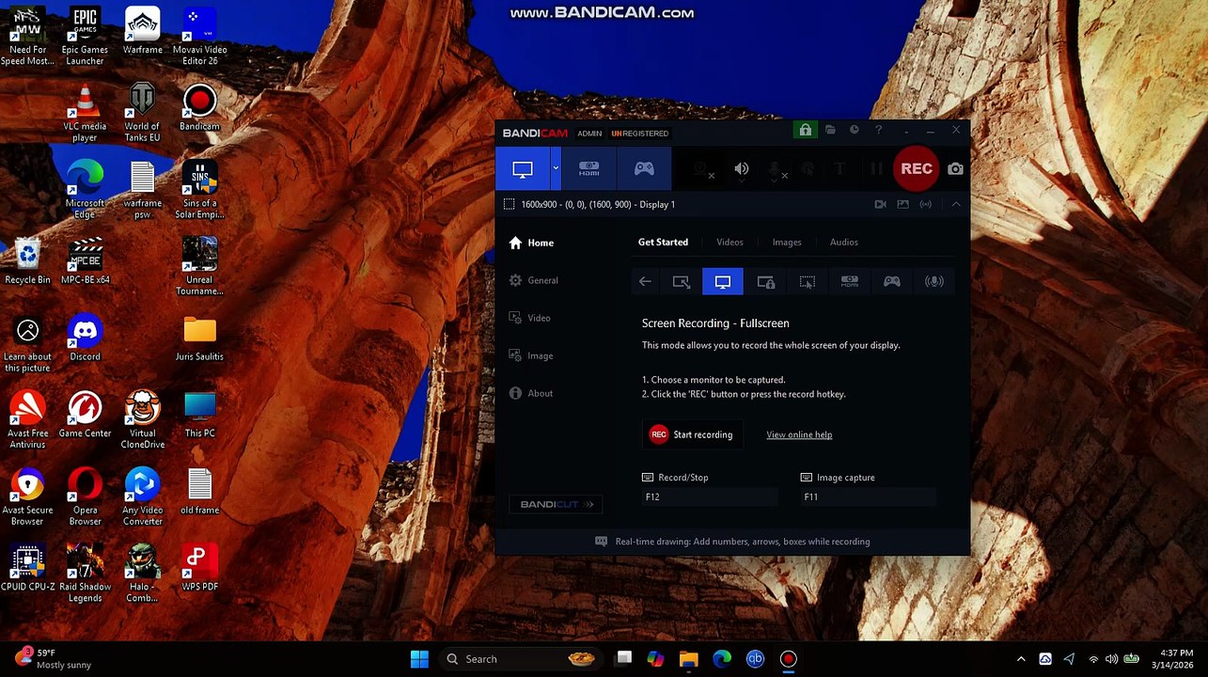Toggle the mouse click effect icon
This screenshot has height=677, width=1208.
click(x=808, y=169)
